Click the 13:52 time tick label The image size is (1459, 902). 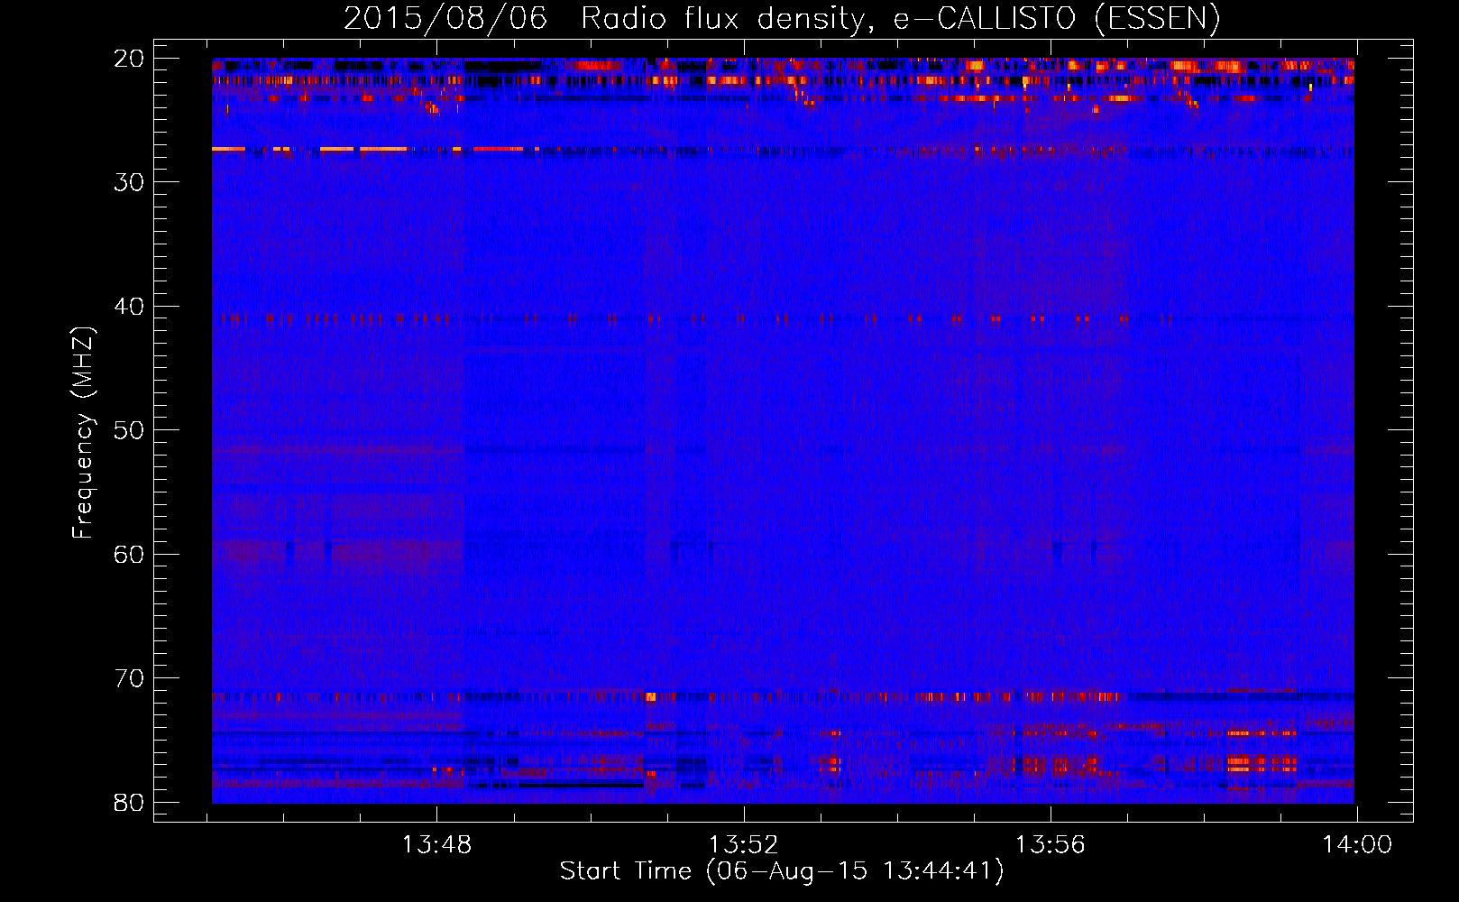tap(743, 845)
